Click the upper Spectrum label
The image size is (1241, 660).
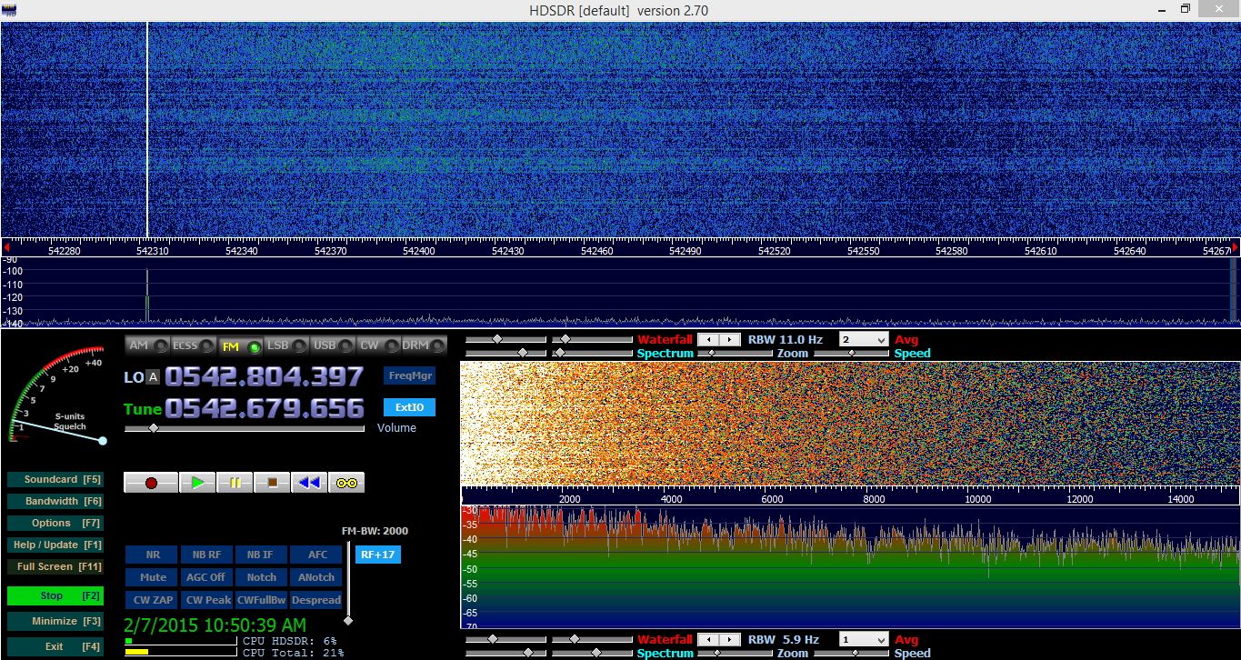pyautogui.click(x=665, y=353)
